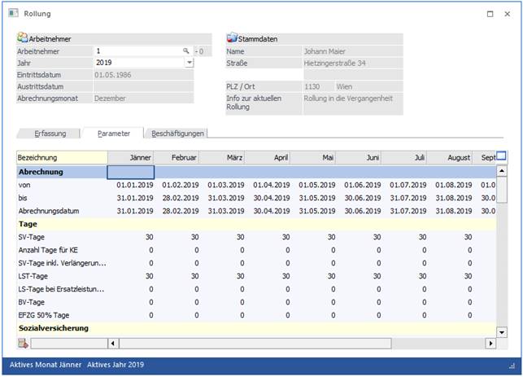Screen dimensions: 523x377
Task: Click the Arbeitnehmer group icon
Action: (x=22, y=37)
